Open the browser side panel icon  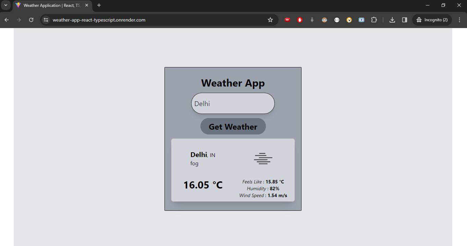point(404,20)
